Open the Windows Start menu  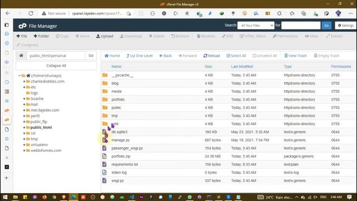[x=5, y=197]
